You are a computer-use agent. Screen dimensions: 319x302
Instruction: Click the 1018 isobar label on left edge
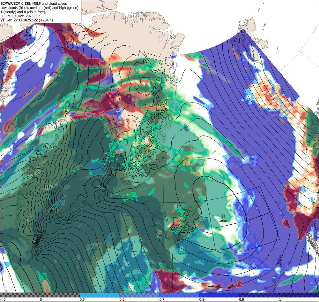[x=6, y=162]
